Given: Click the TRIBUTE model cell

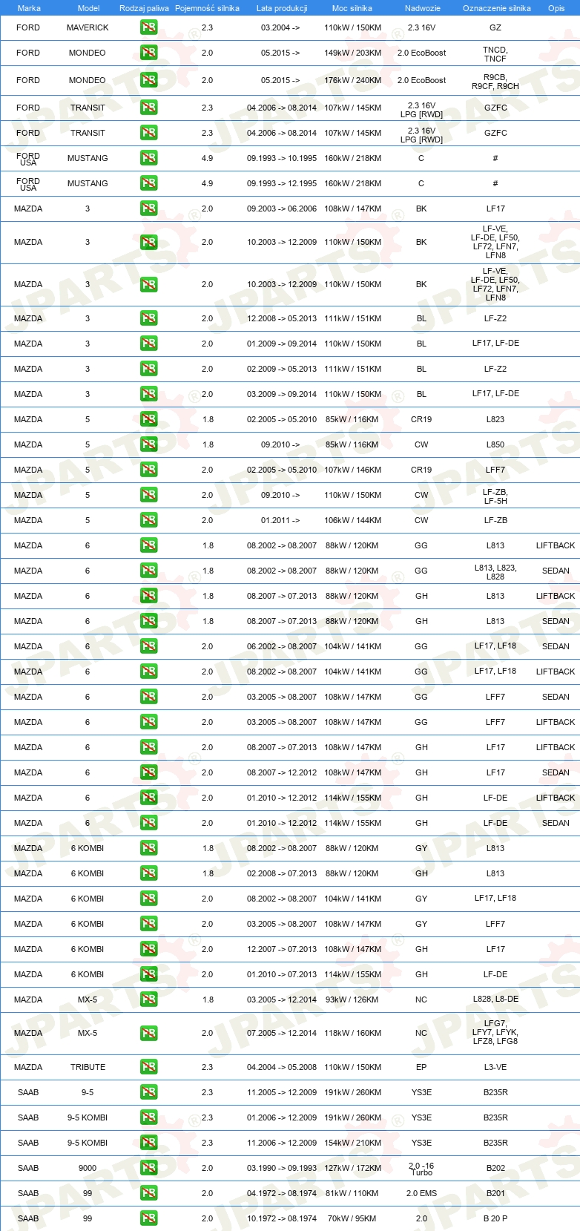Looking at the screenshot, I should (88, 1067).
